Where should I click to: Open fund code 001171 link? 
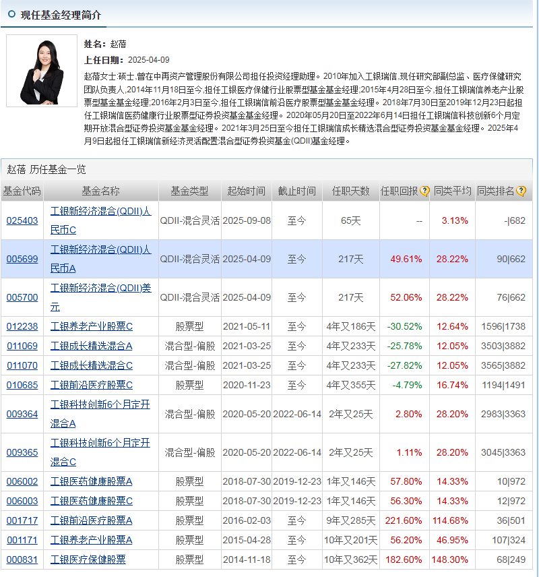coord(22,540)
